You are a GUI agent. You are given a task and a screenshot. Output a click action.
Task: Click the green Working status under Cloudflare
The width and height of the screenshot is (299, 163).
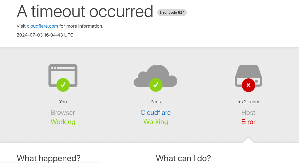tap(156, 122)
